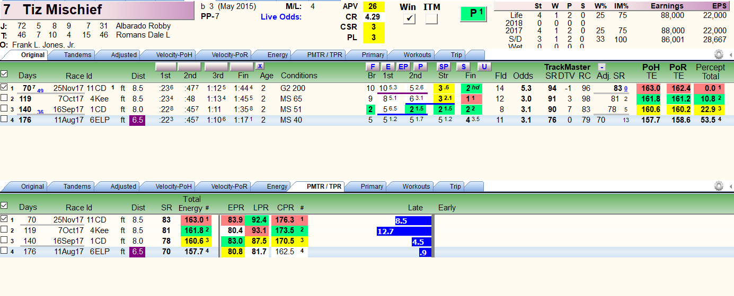The image size is (734, 296).
Task: Click the blue 36 beside 140 days
Action: click(40, 112)
